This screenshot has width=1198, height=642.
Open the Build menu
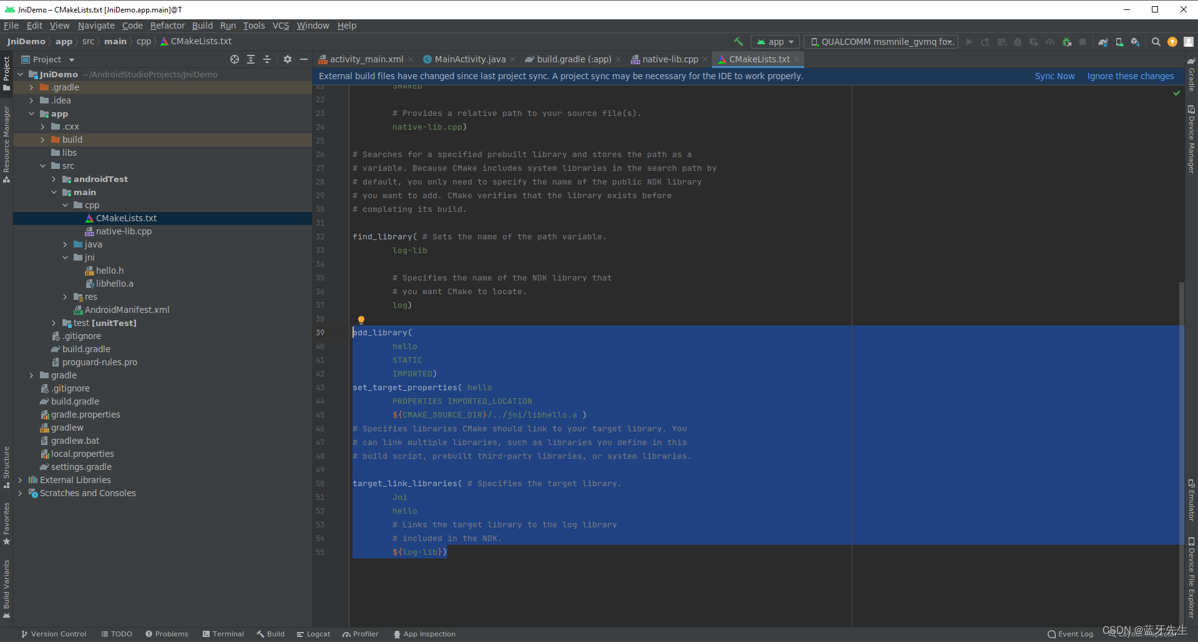(202, 26)
